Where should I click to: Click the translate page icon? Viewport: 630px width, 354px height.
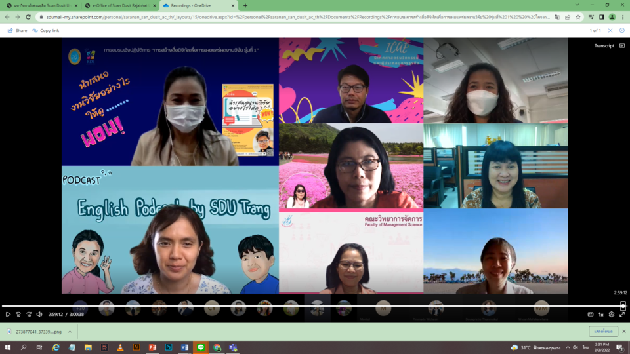tap(557, 17)
